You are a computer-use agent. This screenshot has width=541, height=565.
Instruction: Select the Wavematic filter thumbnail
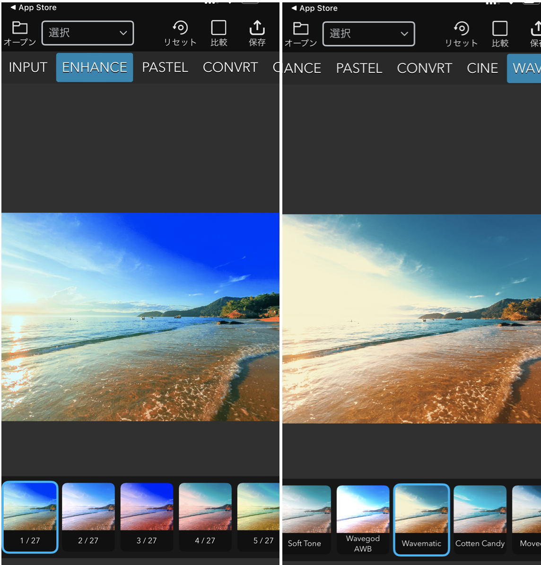421,518
